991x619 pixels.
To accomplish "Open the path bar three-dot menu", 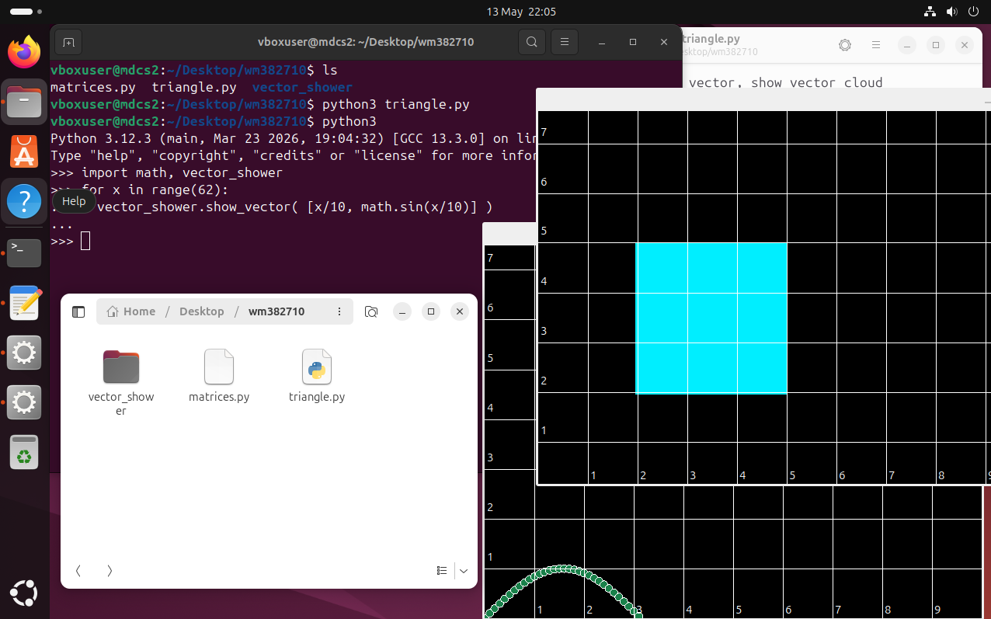I will click(339, 311).
